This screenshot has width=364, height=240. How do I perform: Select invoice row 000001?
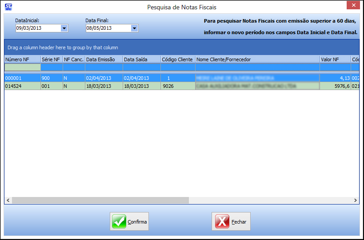22,78
